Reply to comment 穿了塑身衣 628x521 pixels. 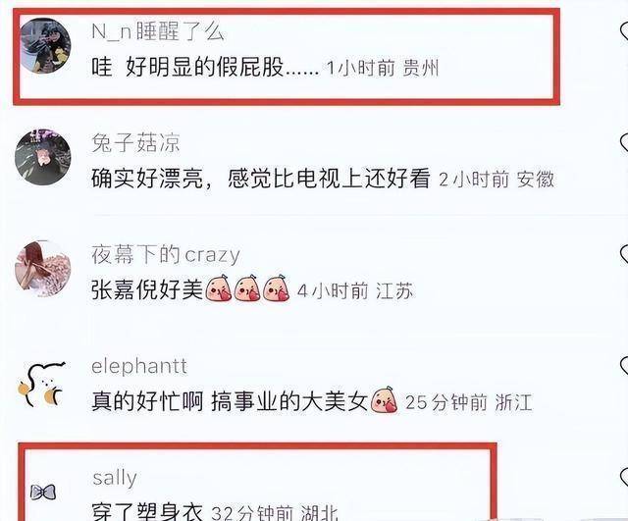[147, 512]
